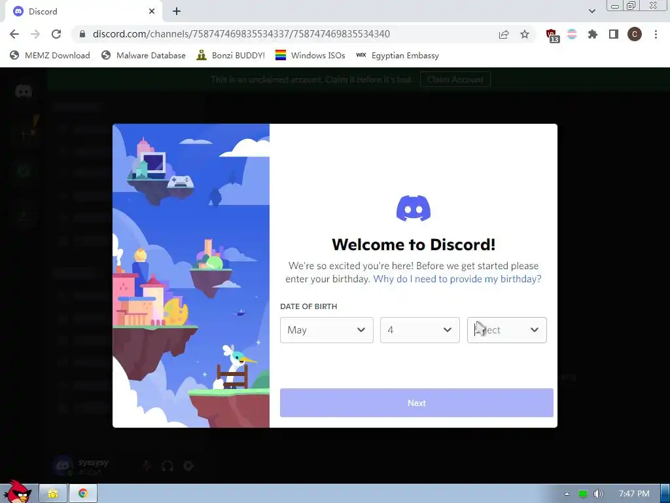Click the lock site info icon
670x503 pixels.
click(x=82, y=34)
